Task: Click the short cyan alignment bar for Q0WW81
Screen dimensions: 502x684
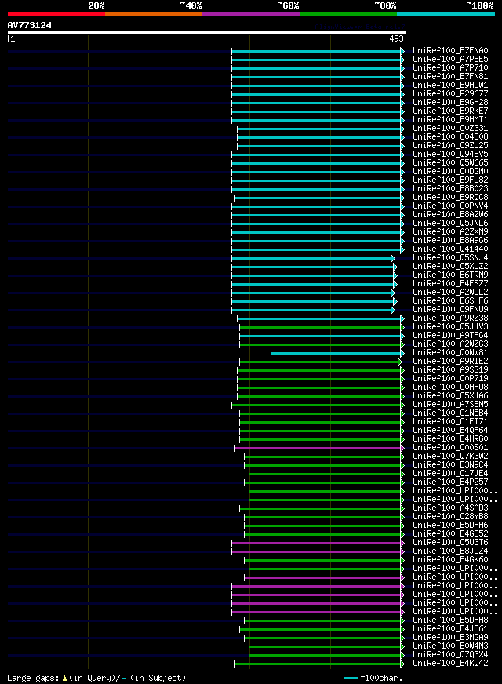Action: (x=337, y=353)
